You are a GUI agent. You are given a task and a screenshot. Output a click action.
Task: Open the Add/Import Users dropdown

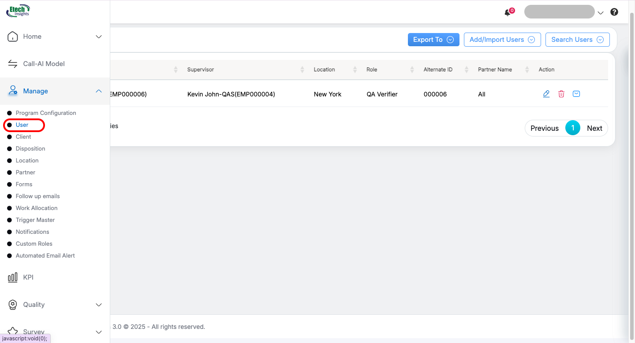502,40
